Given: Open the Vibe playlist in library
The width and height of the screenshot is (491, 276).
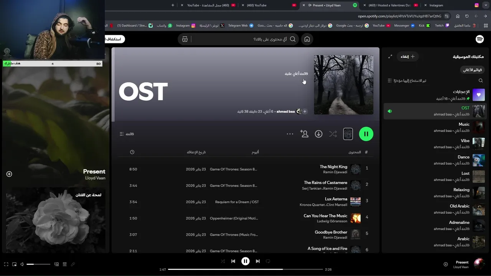Looking at the screenshot, I should click(x=435, y=144).
